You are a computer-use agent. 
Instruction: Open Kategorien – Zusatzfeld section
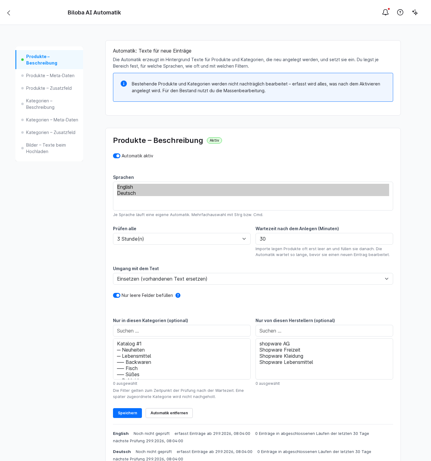[49, 132]
